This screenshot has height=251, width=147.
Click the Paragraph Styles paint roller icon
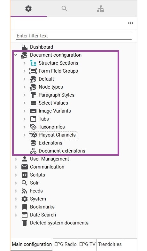33,95
